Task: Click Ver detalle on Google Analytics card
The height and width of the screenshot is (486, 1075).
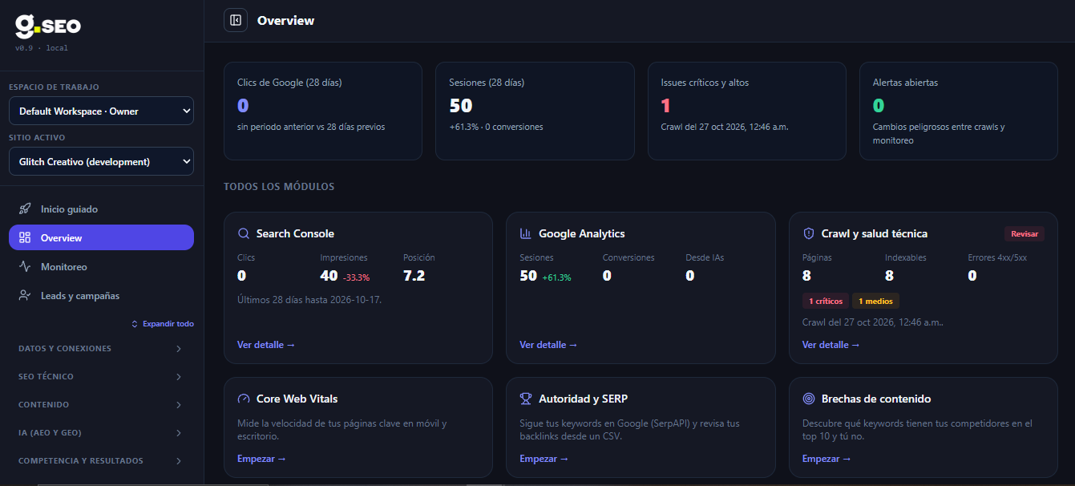Action: 548,345
